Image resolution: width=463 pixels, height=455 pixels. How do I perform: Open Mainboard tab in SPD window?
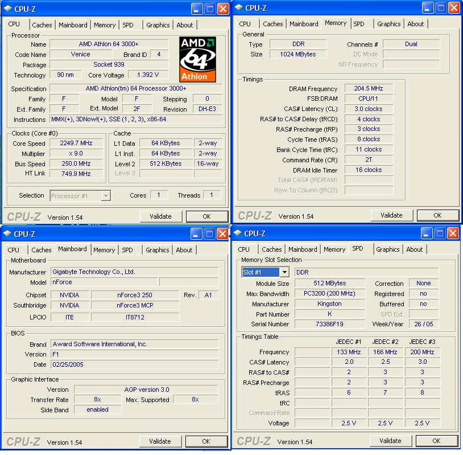click(303, 249)
